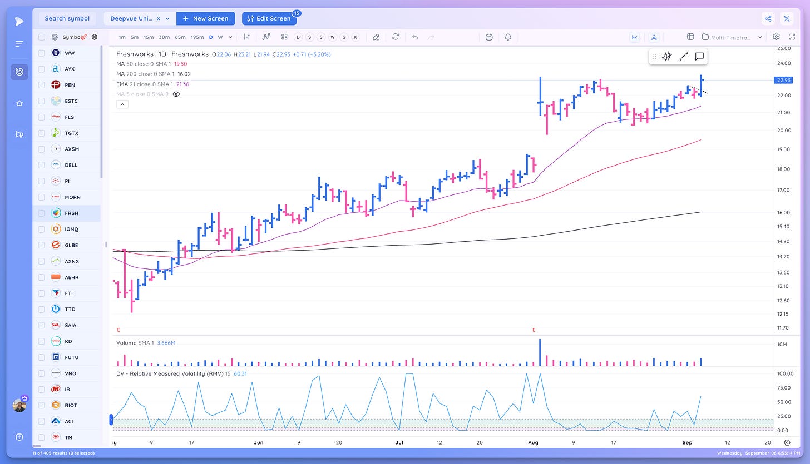Tick the checkbox for RIOT

(42, 405)
